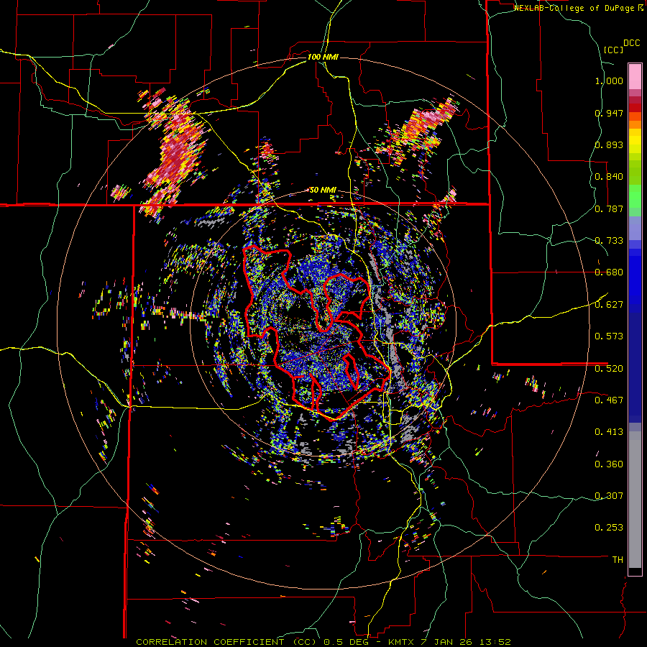Click the 1.000 scale value
The height and width of the screenshot is (647, 647).
[x=609, y=81]
